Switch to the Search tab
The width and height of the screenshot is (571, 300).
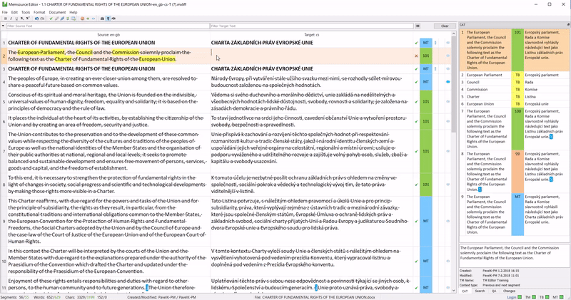[480, 291]
